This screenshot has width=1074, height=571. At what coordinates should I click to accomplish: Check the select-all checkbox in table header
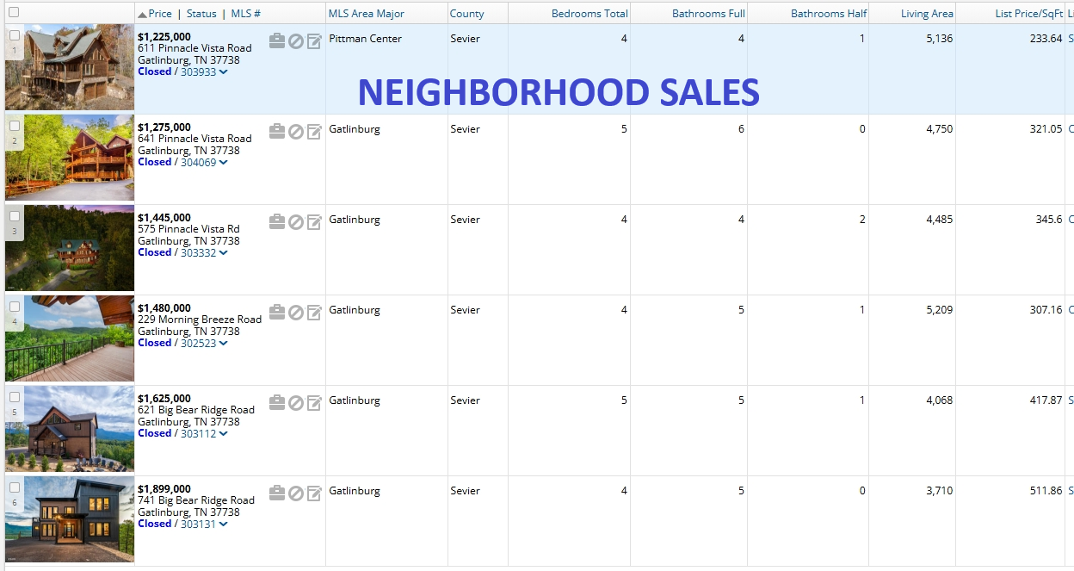click(14, 13)
